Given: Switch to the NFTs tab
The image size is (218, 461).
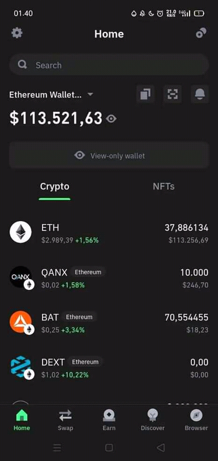Looking at the screenshot, I should [164, 186].
